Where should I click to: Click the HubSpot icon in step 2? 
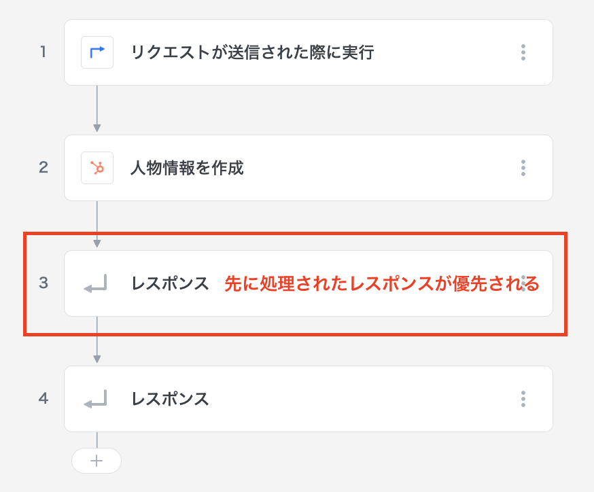point(97,168)
